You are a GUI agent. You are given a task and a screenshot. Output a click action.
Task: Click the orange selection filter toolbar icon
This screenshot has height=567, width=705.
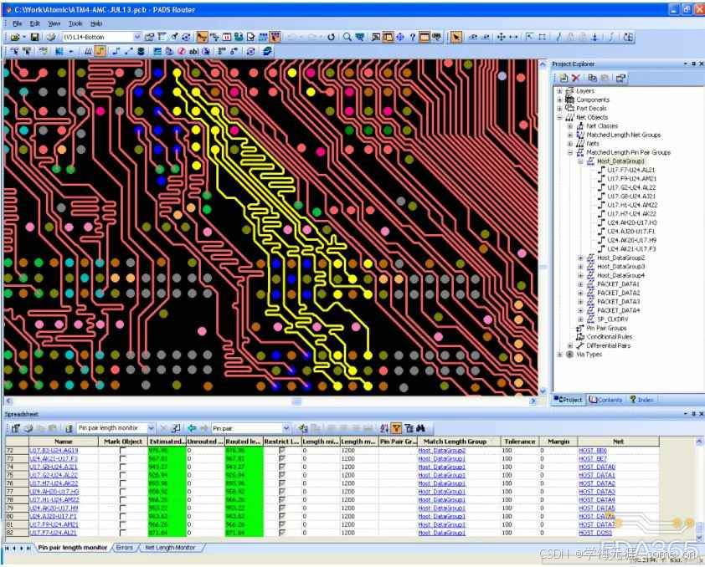[x=203, y=37]
